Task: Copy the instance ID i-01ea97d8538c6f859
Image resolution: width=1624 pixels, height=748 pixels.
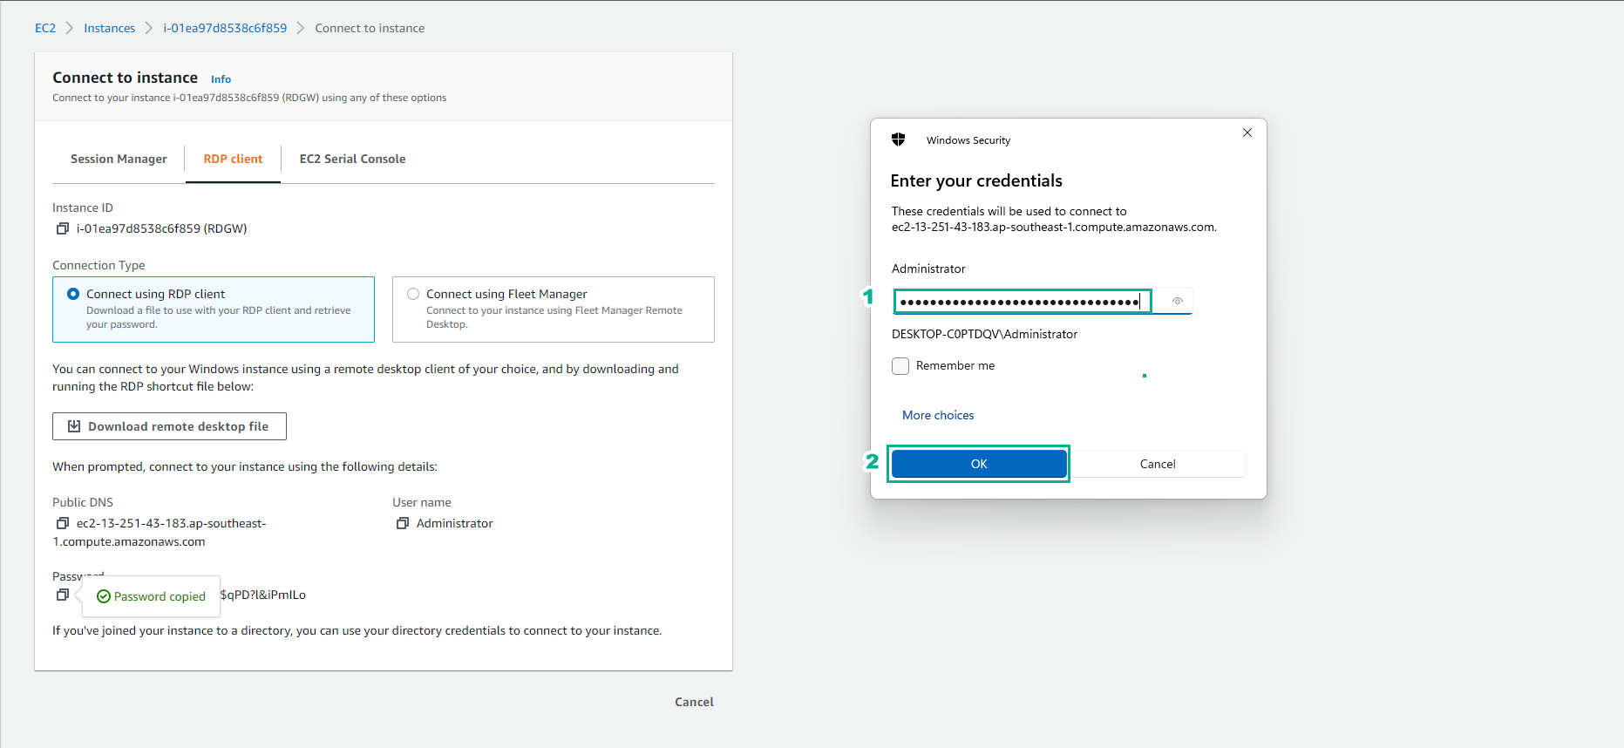Action: (x=63, y=228)
